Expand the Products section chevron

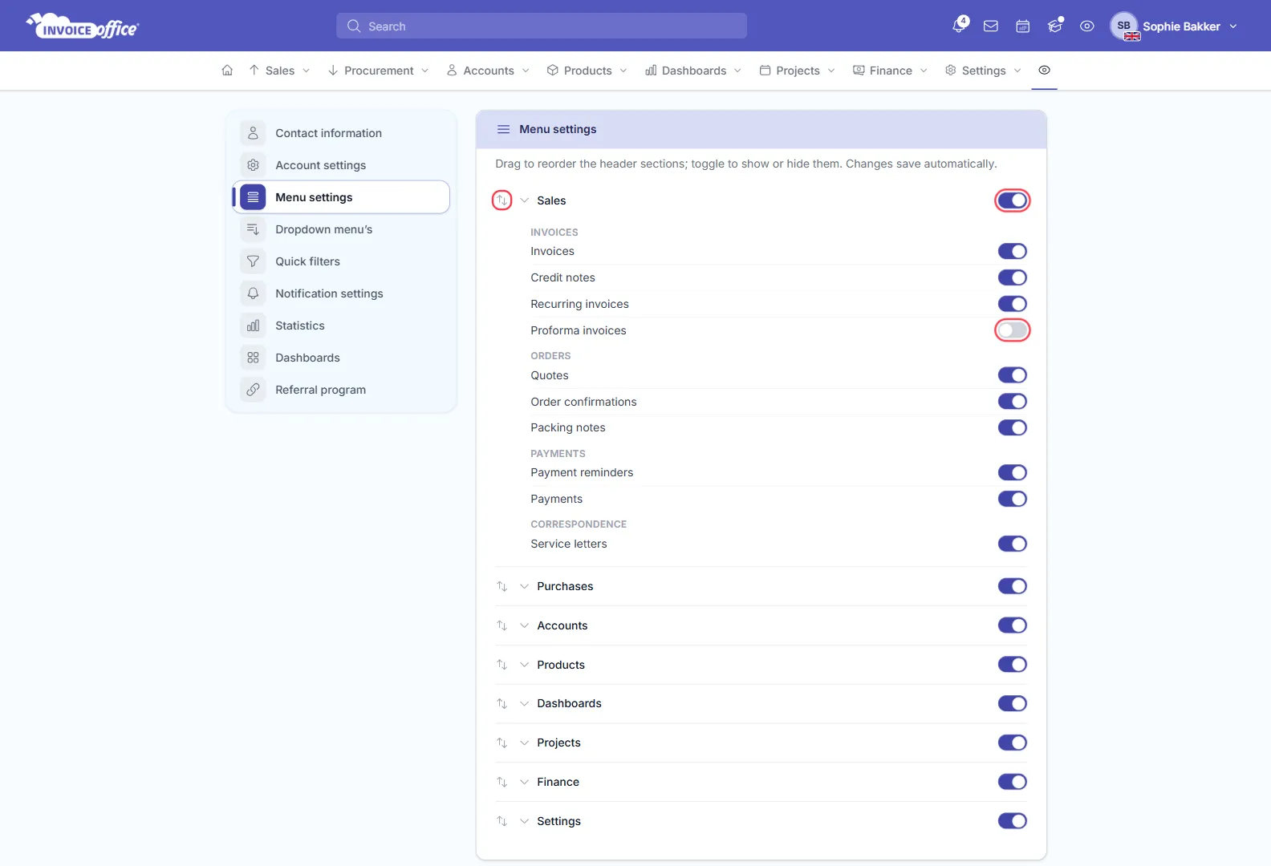point(524,665)
